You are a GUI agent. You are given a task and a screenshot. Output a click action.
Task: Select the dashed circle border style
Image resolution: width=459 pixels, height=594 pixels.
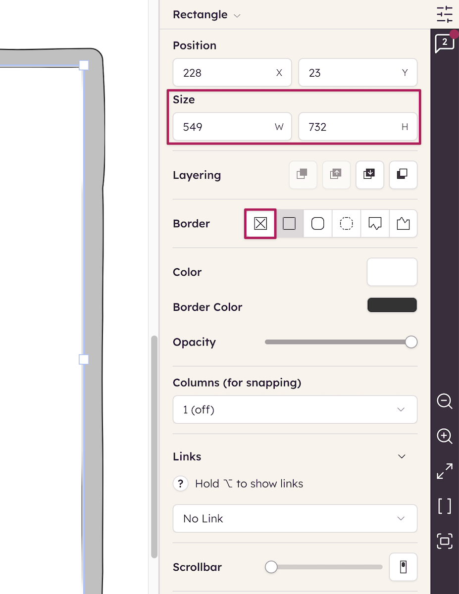[x=346, y=224]
